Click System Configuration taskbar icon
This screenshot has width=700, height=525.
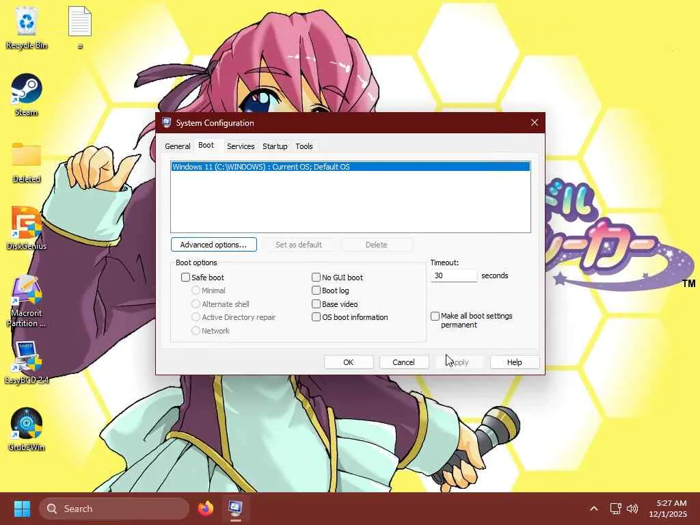(235, 509)
